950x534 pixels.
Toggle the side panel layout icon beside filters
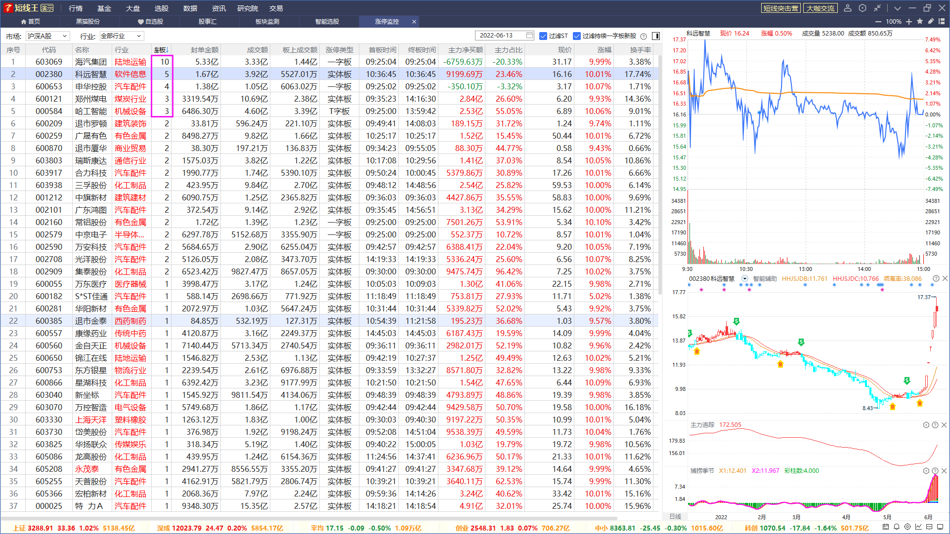656,36
